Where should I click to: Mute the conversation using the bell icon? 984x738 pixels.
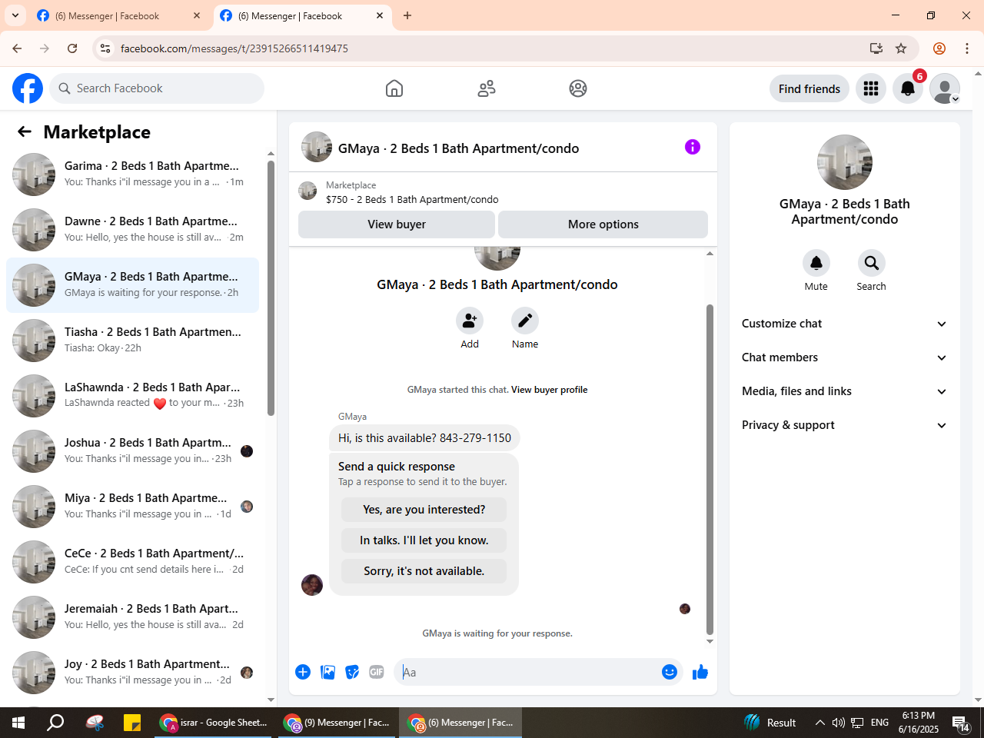click(x=816, y=263)
